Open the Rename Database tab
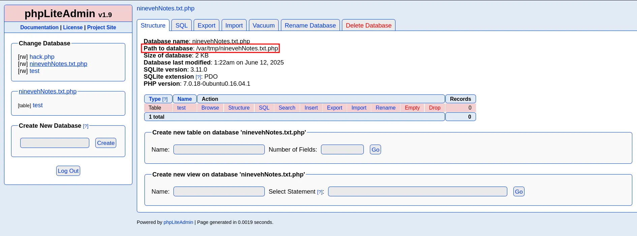 (310, 26)
